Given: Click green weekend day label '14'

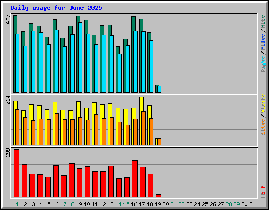Looking at the screenshot, I should [118, 204].
